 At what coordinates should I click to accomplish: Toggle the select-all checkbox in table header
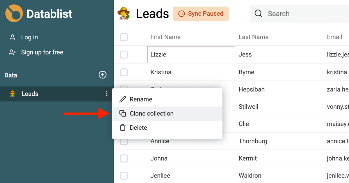tap(124, 37)
